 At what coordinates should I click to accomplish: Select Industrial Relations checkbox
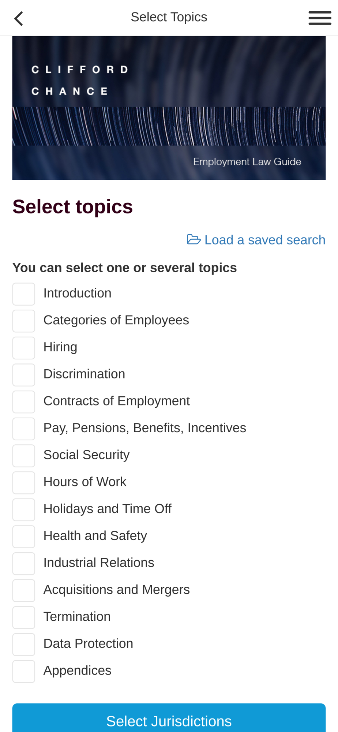(24, 564)
